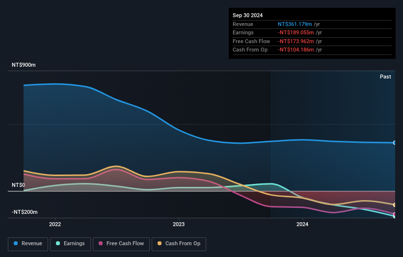Toggle the Revenue legend button
This screenshot has height=257, width=403.
tap(28, 244)
